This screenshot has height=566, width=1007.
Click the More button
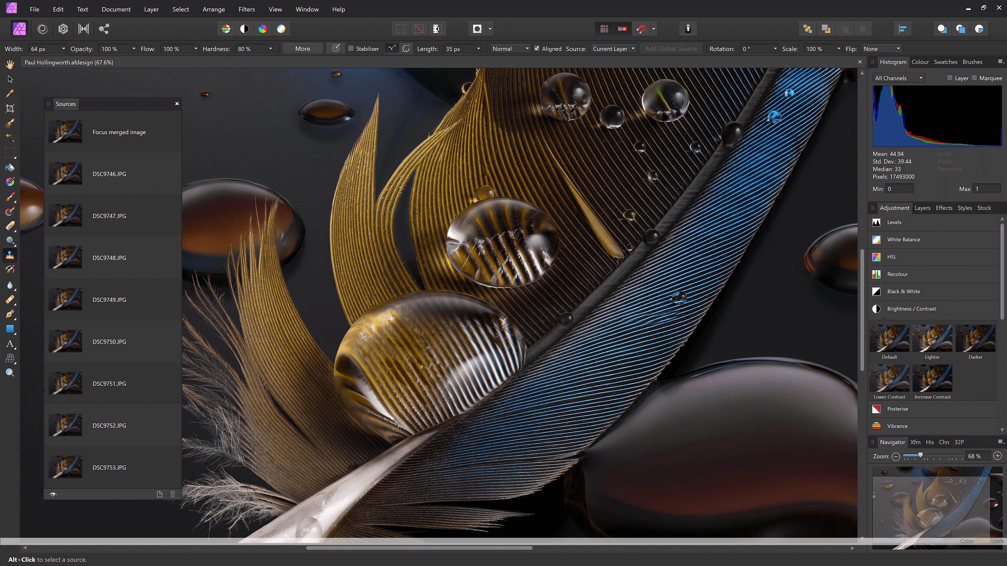[x=302, y=48]
